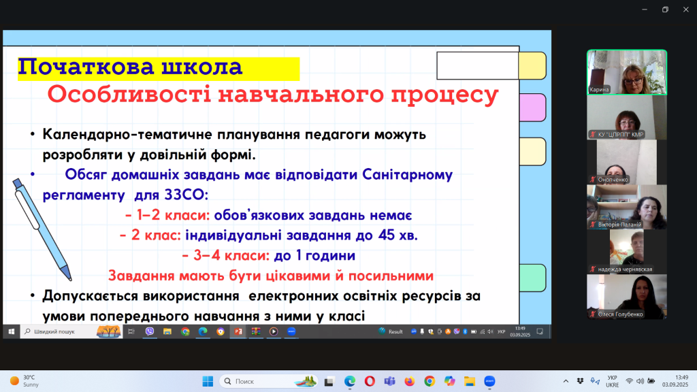Viewport: 697px width, 392px height.
Task: Open weather widget showing 30°C Sunny
Action: (x=27, y=381)
